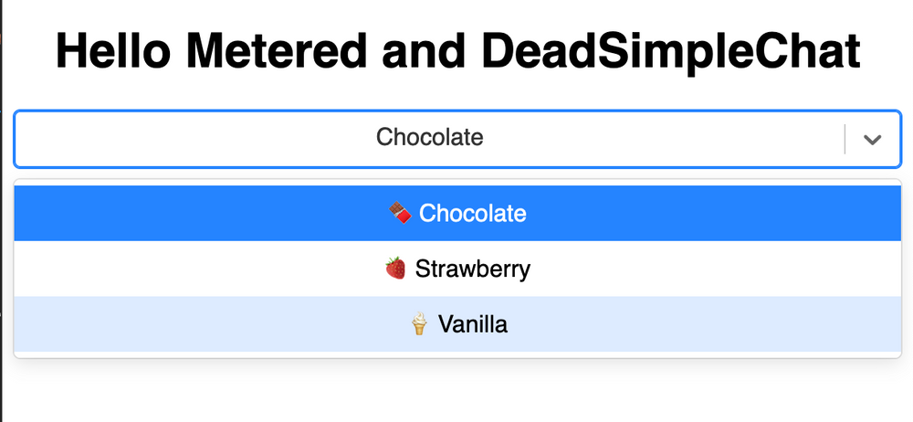
Task: Click the white Chocolate label in blue row
Action: click(473, 214)
